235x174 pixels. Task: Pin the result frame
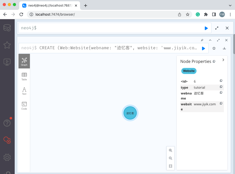point(202,40)
